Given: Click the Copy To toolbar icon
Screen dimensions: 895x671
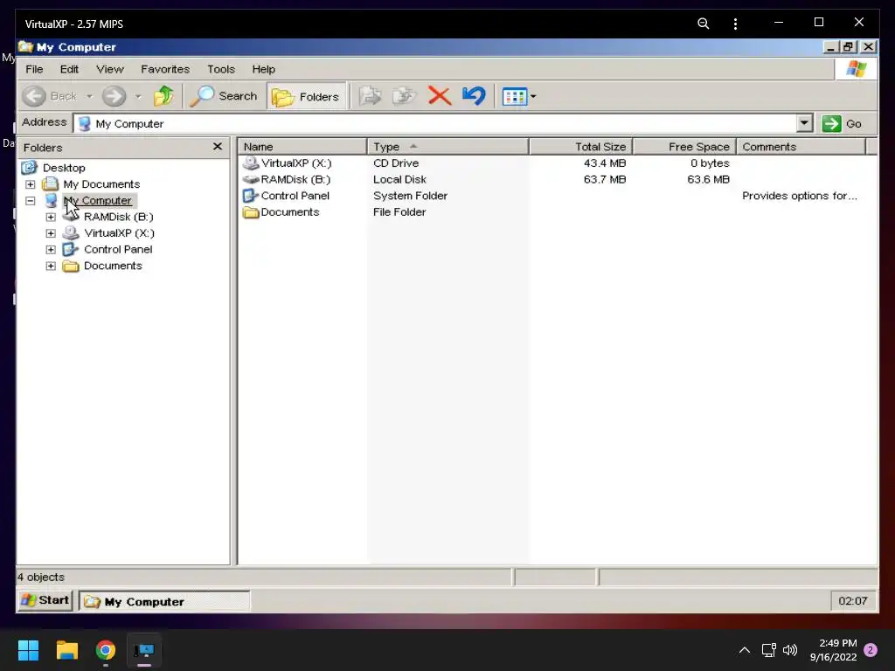Looking at the screenshot, I should [x=405, y=96].
